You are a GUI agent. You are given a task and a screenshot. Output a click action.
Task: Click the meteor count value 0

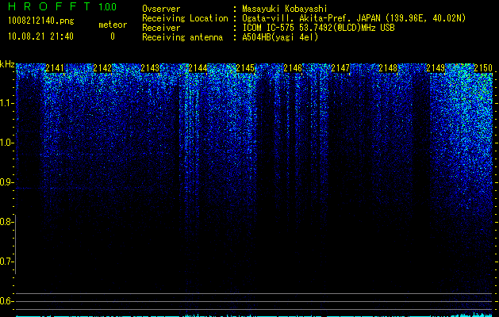click(113, 36)
